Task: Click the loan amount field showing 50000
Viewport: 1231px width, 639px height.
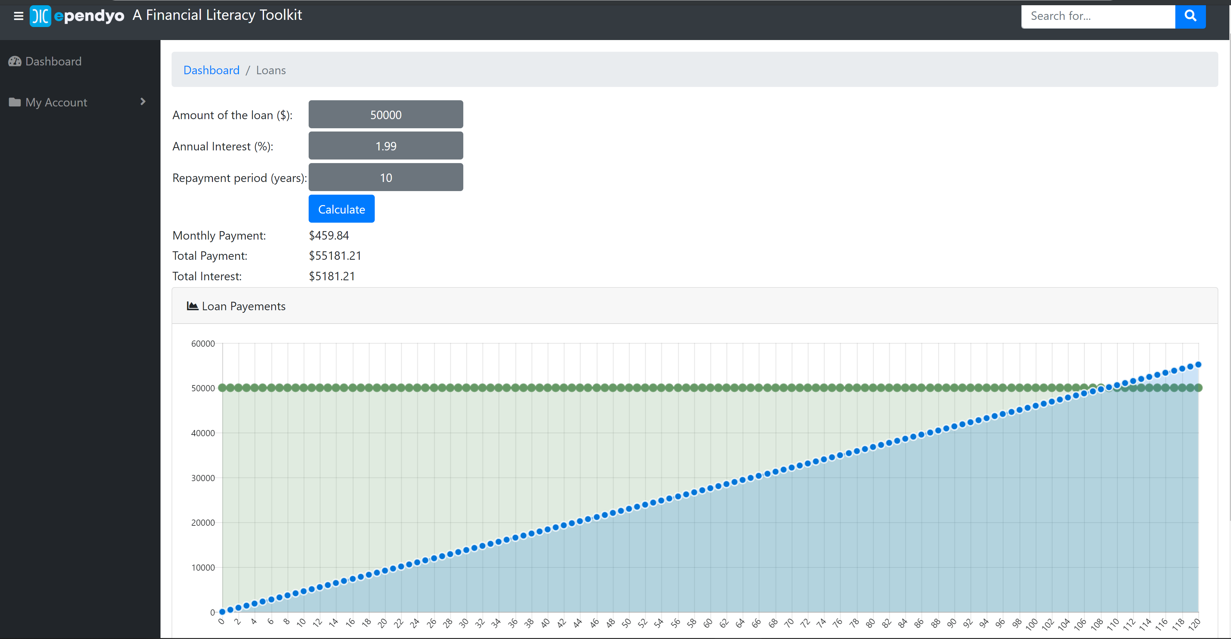Action: [385, 115]
